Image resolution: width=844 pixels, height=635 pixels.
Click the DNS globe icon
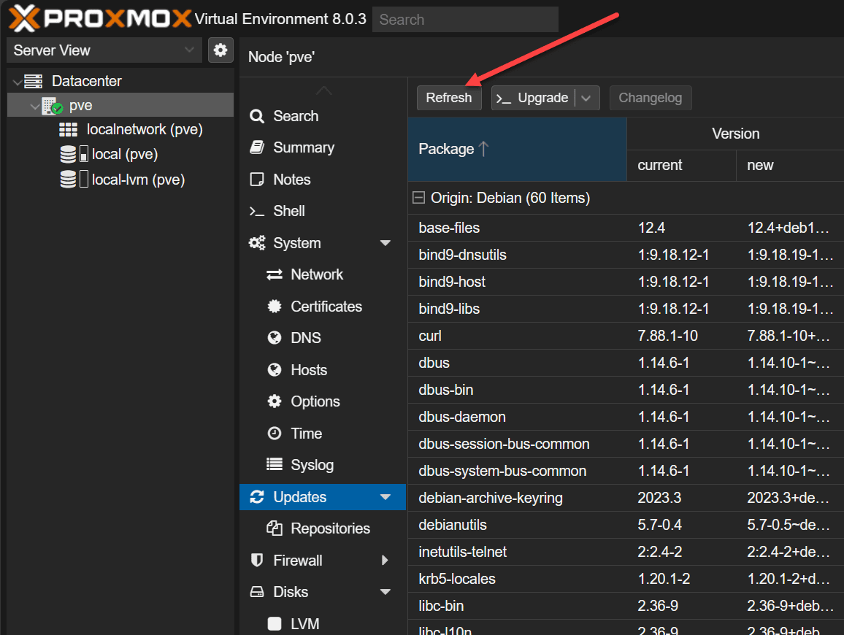275,337
